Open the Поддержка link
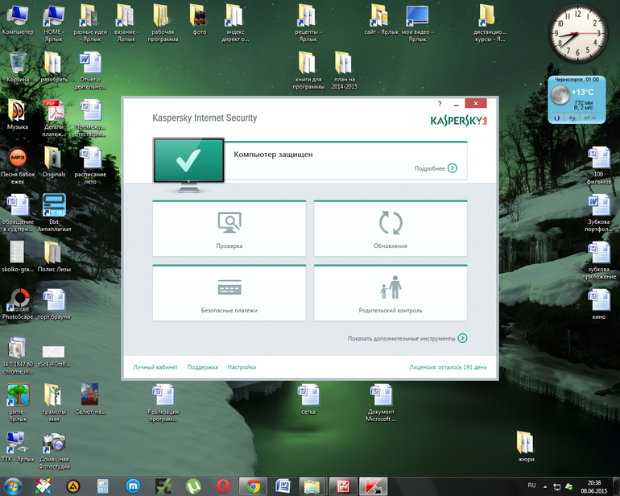The height and width of the screenshot is (496, 620). [202, 367]
